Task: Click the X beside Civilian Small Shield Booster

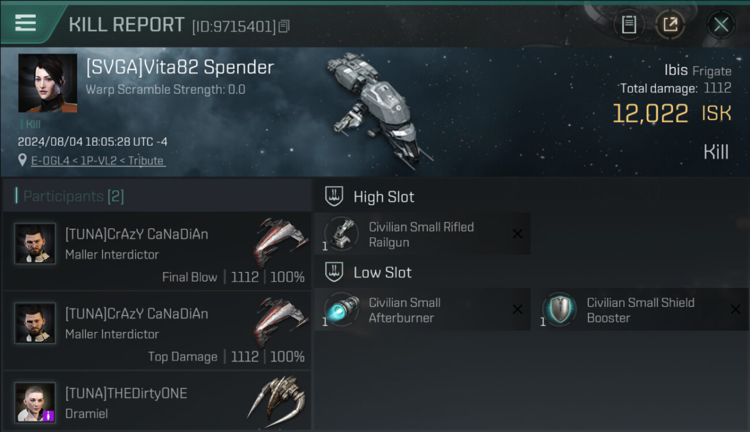Action: coord(736,309)
